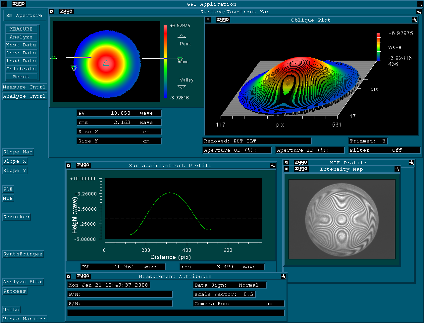Expand the Measure Cntrl panel
Image resolution: width=424 pixels, height=323 pixels.
click(x=24, y=87)
